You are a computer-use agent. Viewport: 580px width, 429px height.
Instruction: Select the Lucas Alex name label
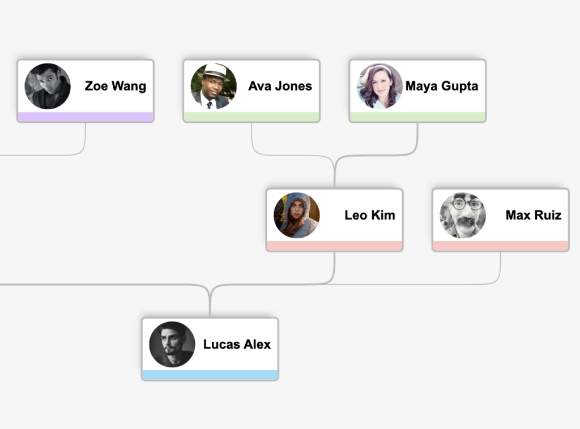pos(237,344)
